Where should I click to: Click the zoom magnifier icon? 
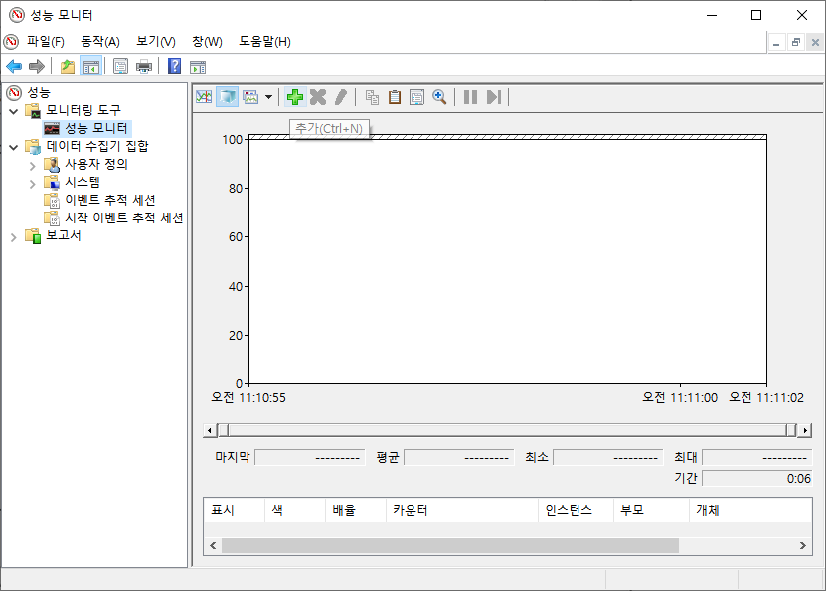tap(439, 97)
